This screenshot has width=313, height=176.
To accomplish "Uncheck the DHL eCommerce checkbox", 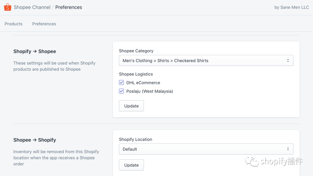I will [x=121, y=82].
